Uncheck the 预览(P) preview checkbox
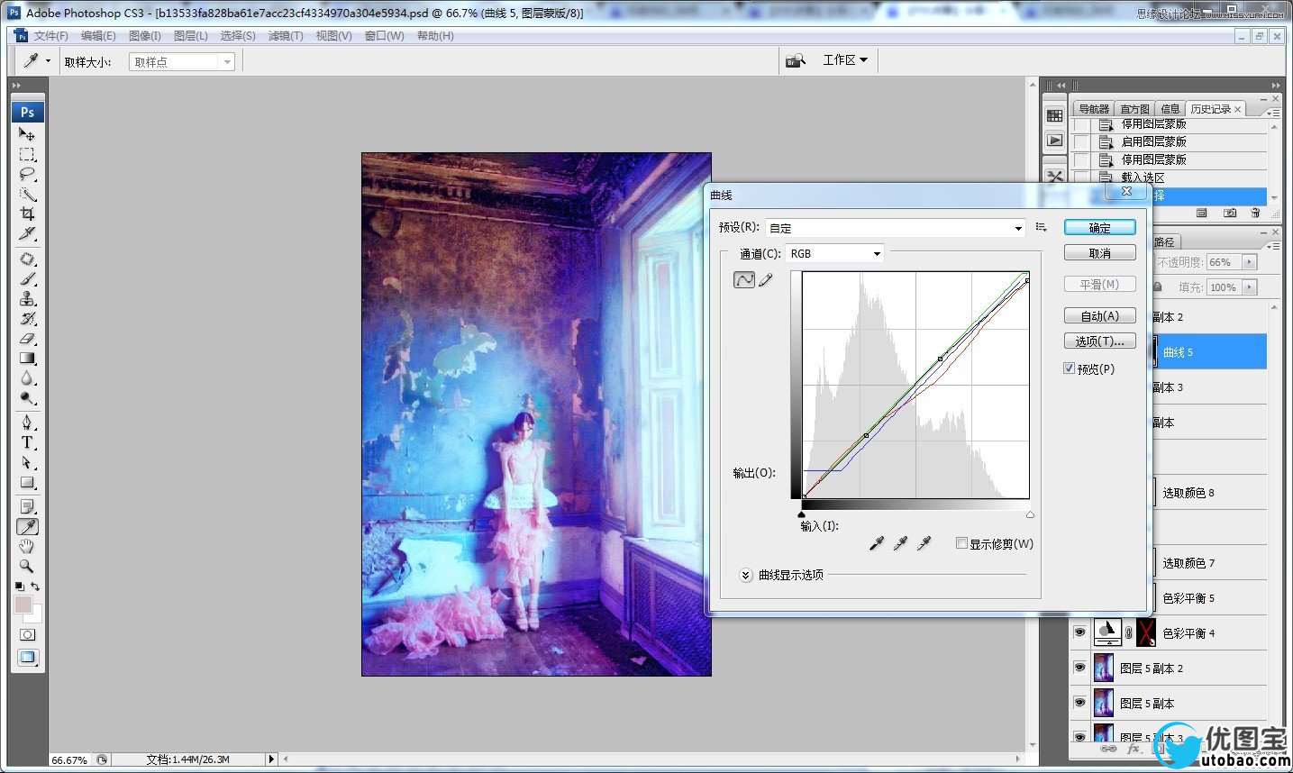 coord(1069,368)
